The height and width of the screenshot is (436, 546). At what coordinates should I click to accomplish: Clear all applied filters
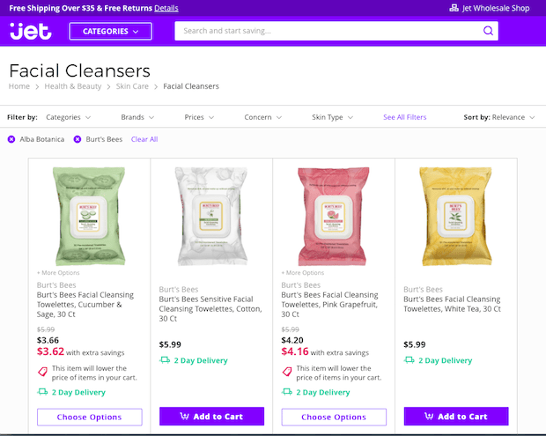click(x=144, y=139)
